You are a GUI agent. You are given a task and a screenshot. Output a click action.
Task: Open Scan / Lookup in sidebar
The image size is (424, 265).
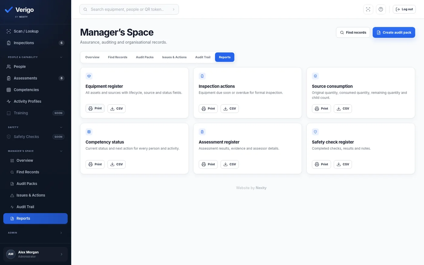35,31
